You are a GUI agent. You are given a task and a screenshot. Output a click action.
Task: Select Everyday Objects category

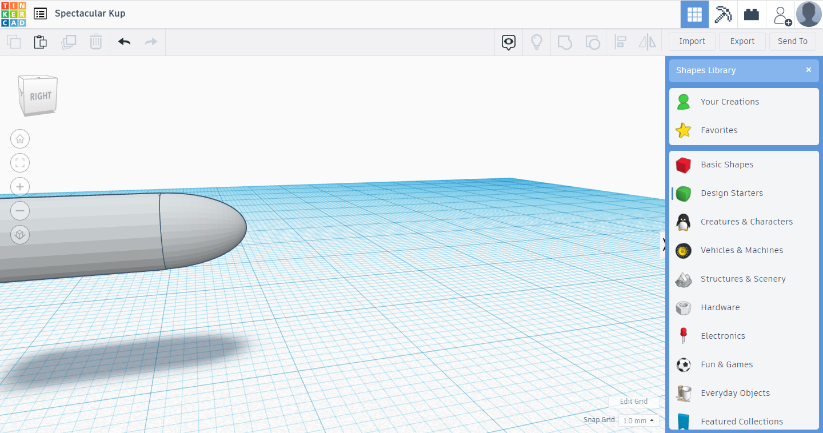744,393
